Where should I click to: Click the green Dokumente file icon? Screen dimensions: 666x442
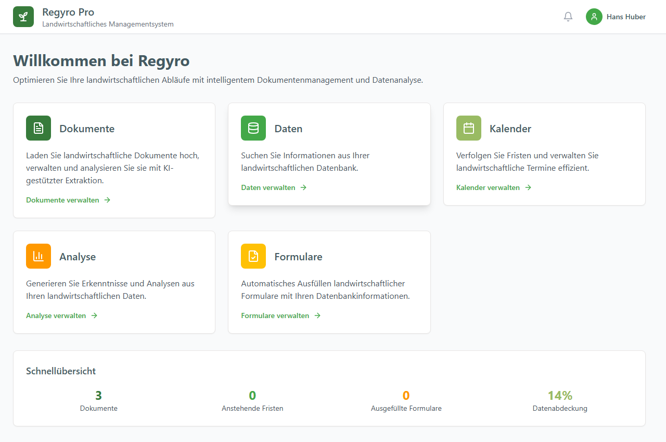coord(39,128)
